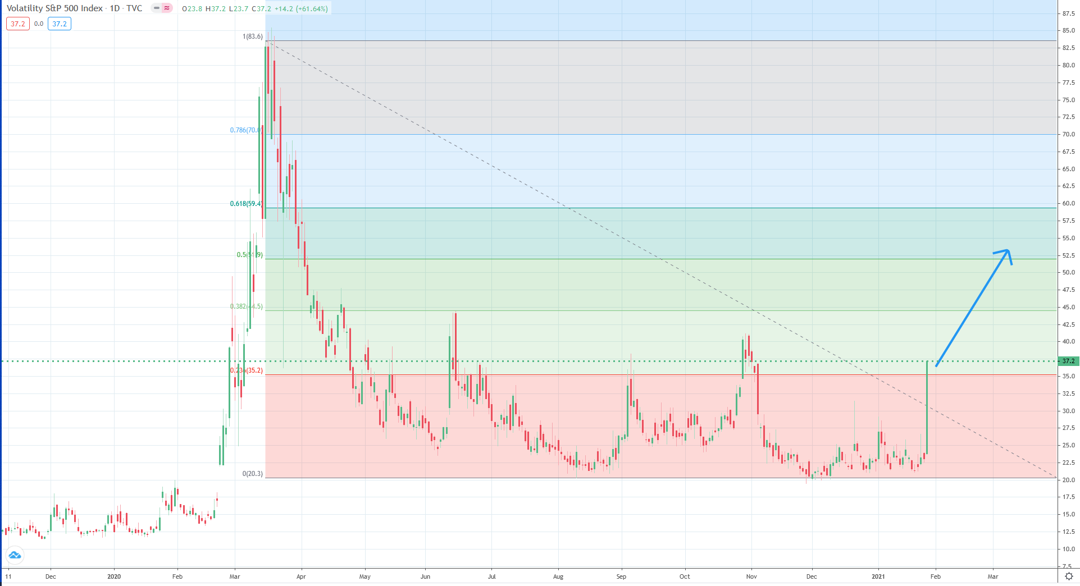
Task: Click the 2021 label on time axis
Action: point(878,576)
